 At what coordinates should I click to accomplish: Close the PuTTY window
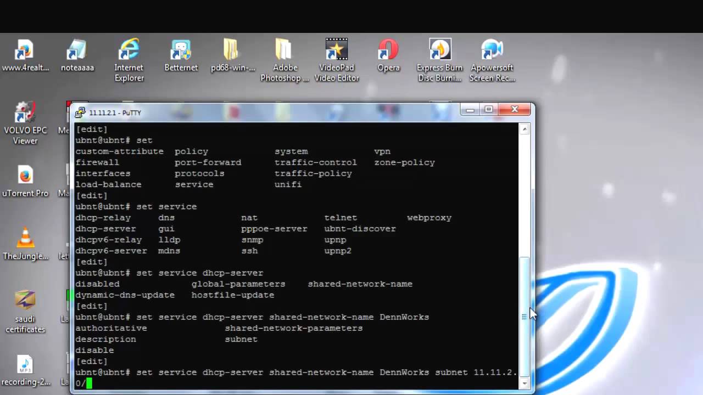[x=515, y=110]
